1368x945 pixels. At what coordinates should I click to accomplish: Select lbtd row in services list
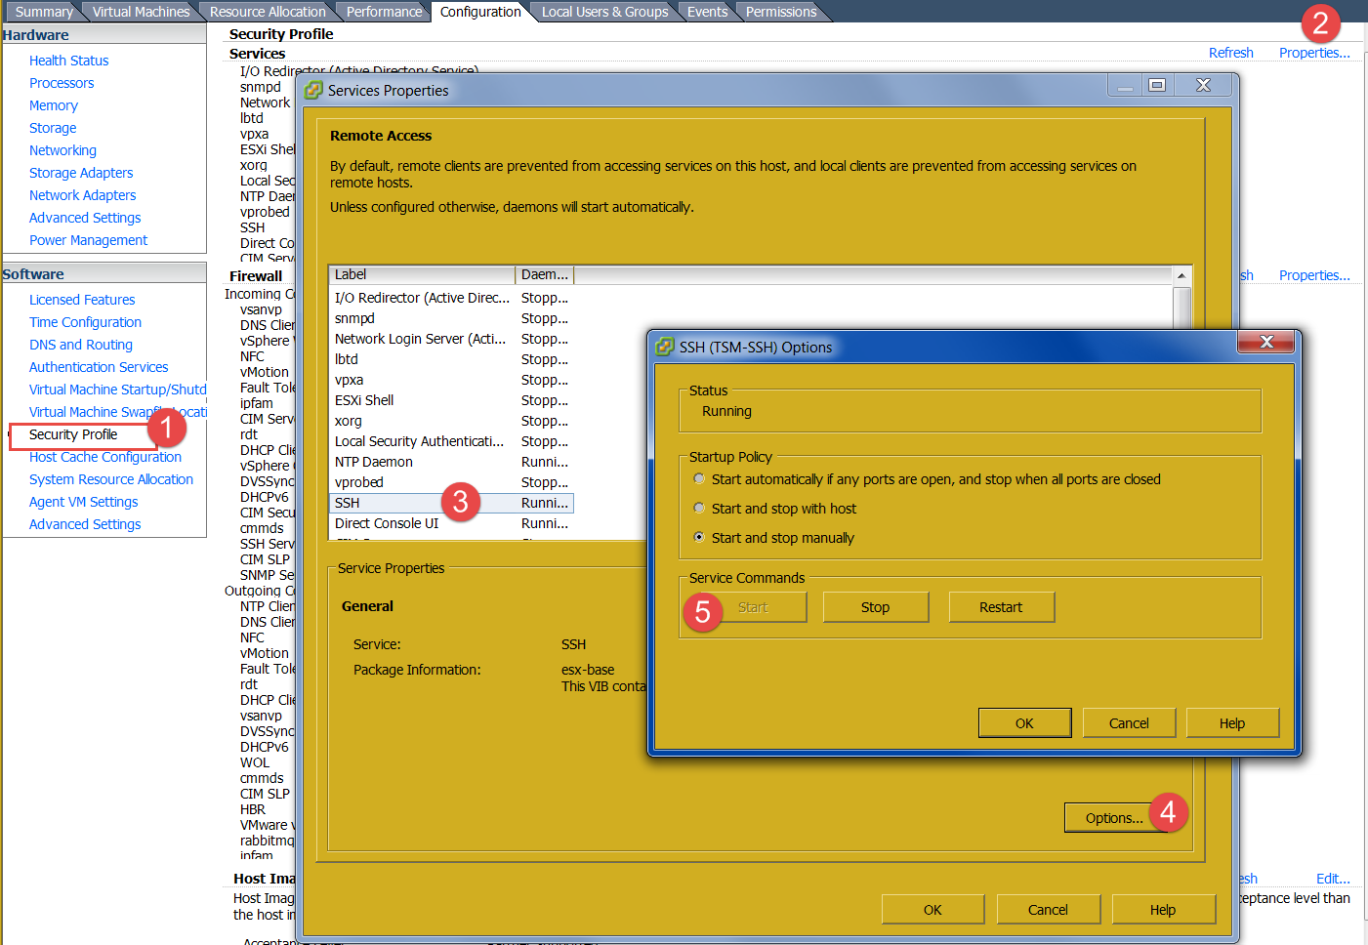point(452,359)
